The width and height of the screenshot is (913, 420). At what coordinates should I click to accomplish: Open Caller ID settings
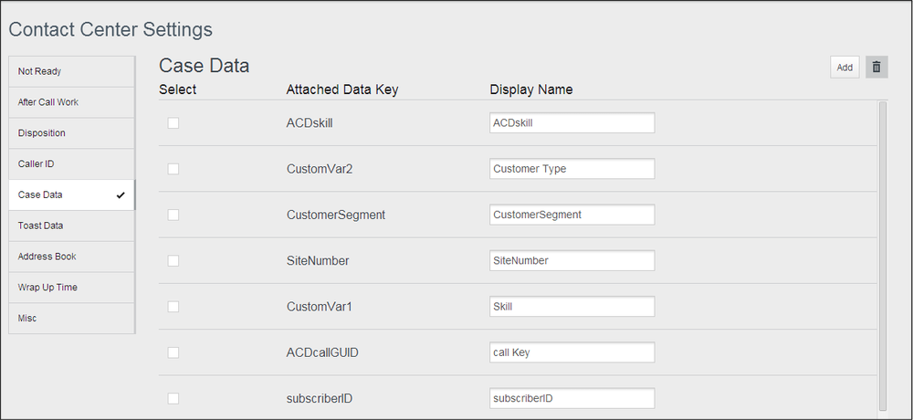(71, 164)
